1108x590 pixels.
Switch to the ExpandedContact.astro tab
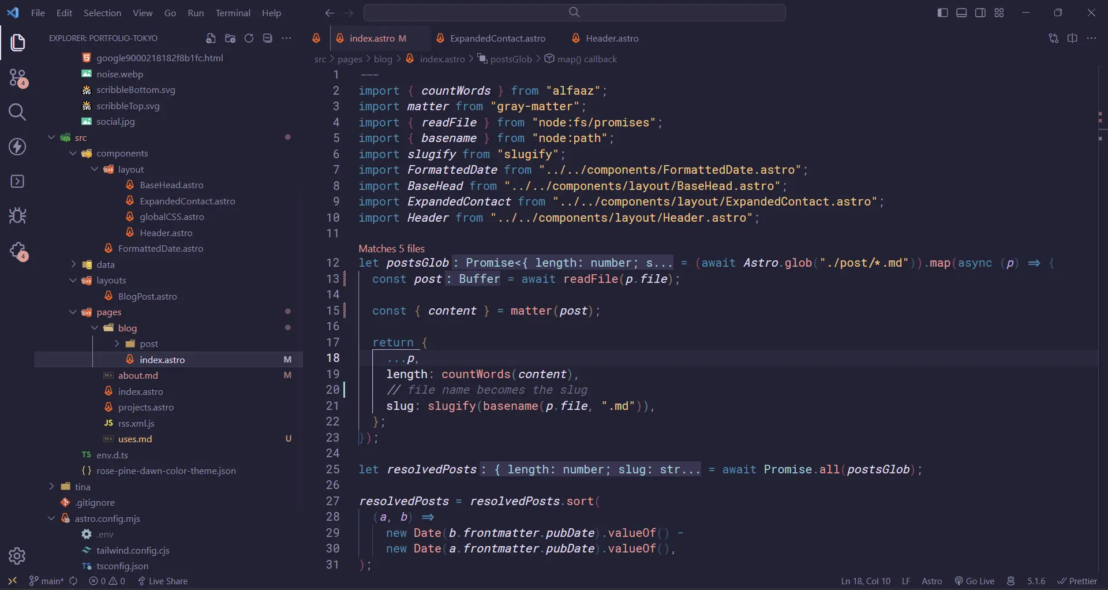coord(497,38)
